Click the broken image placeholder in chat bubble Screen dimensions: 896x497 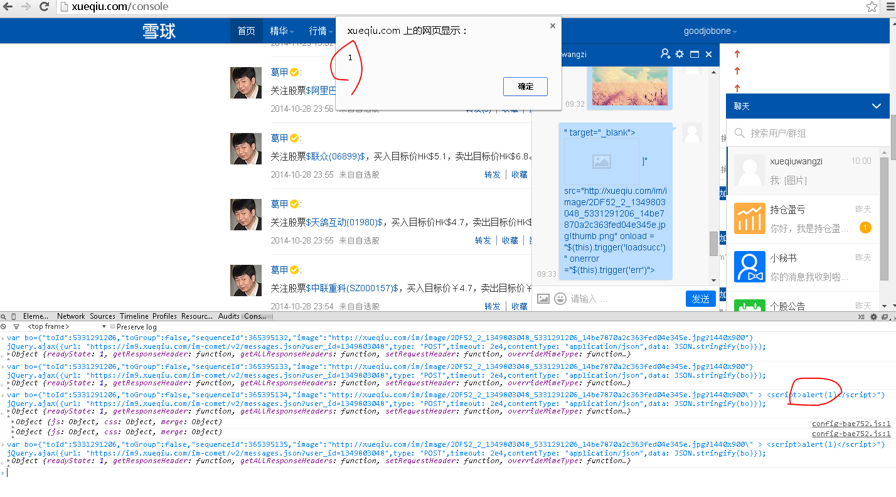click(x=601, y=162)
